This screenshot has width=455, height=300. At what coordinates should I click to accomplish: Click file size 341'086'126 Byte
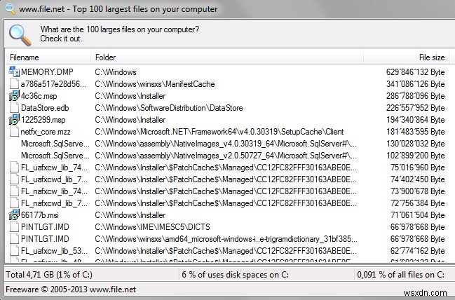coord(415,84)
